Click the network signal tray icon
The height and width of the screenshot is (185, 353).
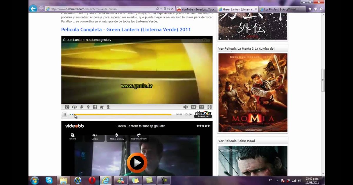[294, 181]
